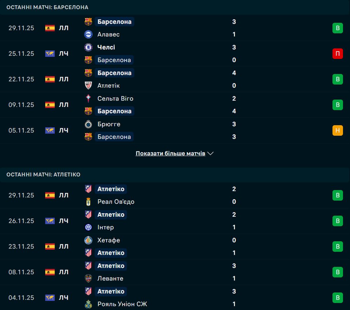The height and width of the screenshot is (310, 350).
Task: Click the red П loss badge
Action: (x=337, y=54)
